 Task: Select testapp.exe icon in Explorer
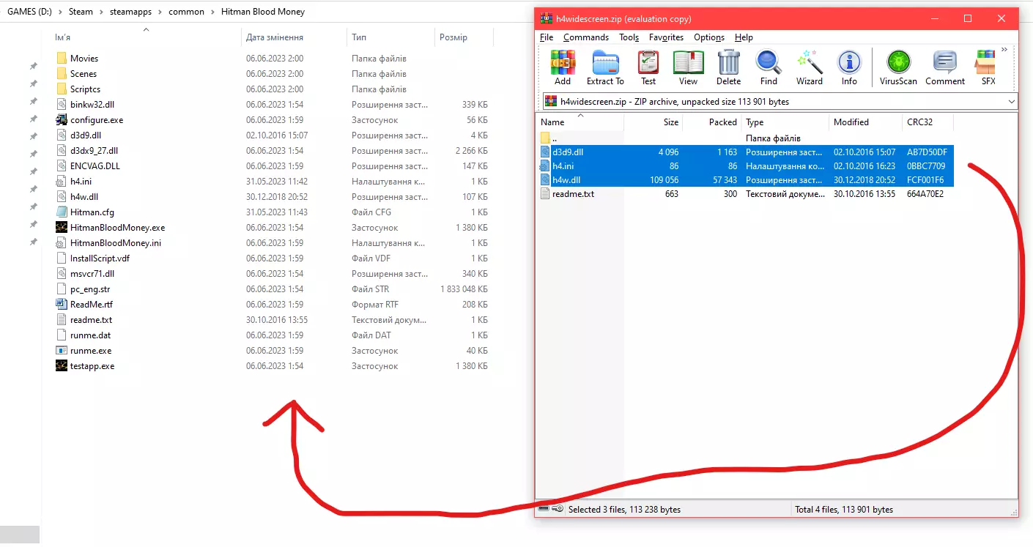click(x=62, y=366)
